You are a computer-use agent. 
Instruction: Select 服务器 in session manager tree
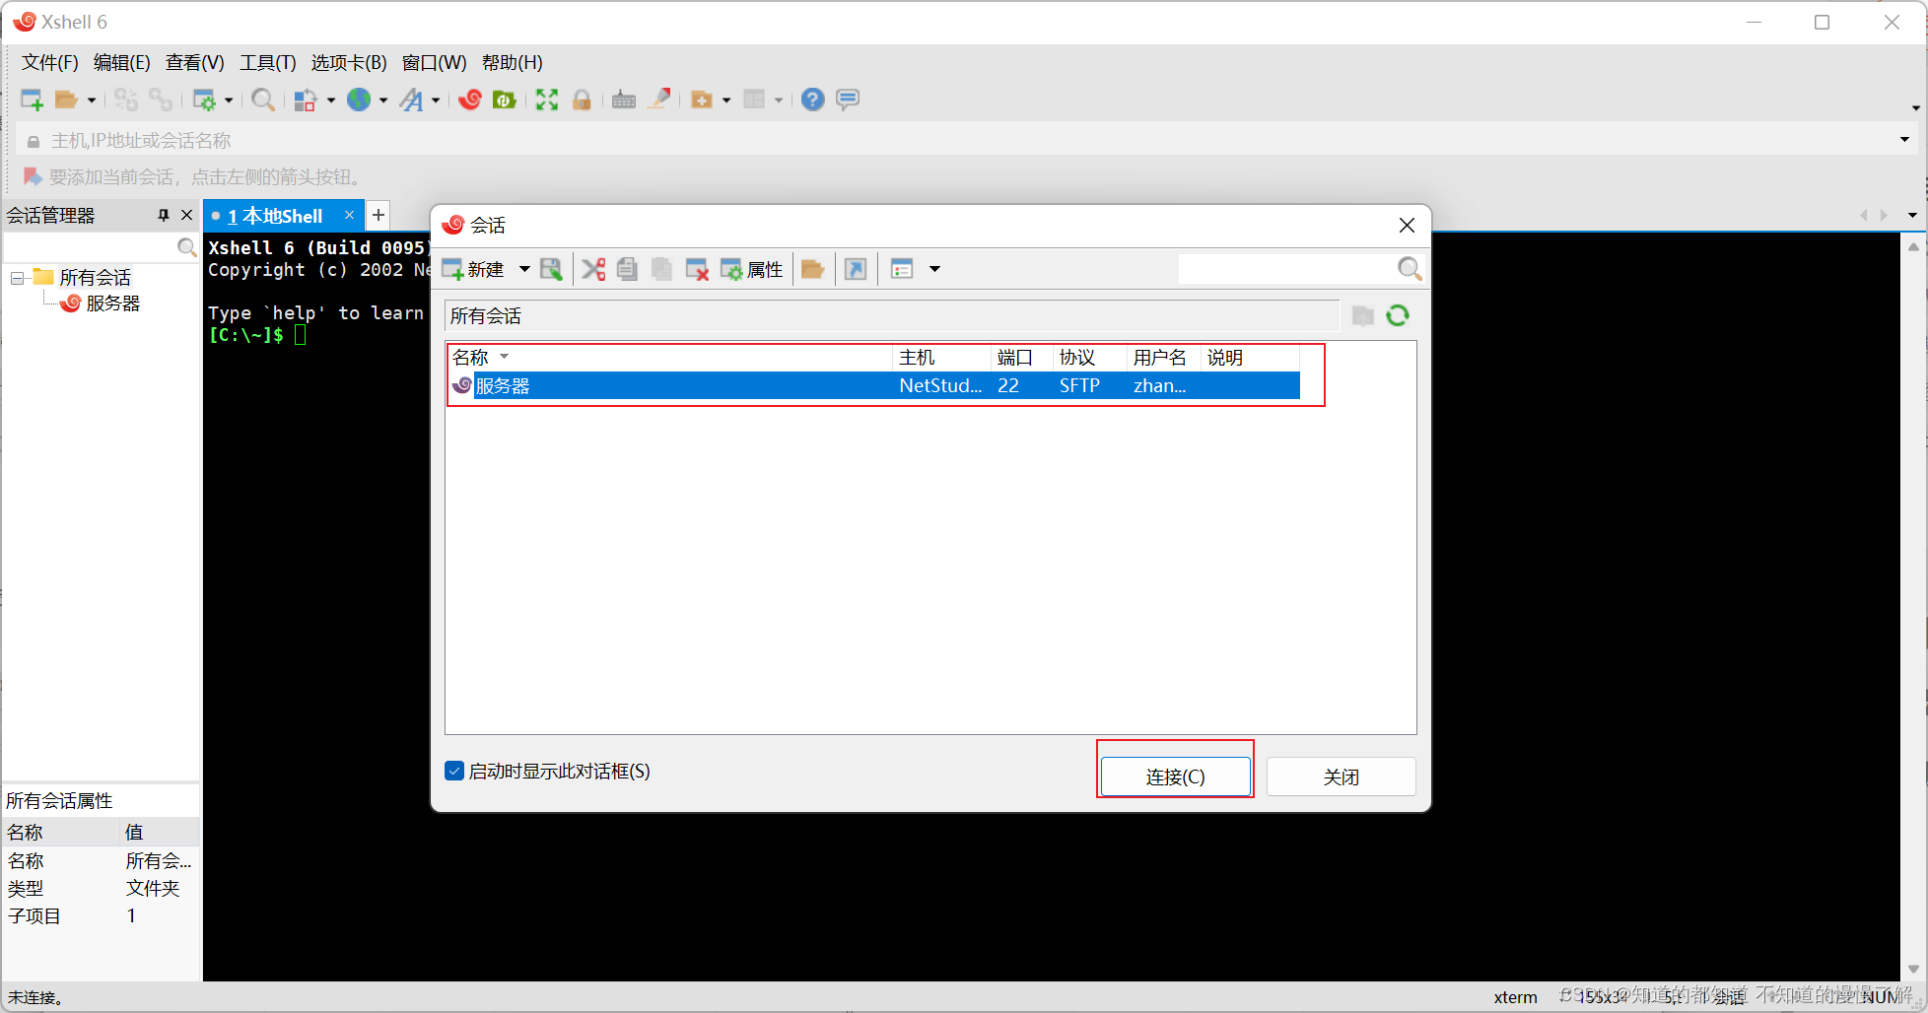112,304
